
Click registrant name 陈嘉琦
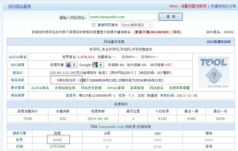tap(152, 96)
